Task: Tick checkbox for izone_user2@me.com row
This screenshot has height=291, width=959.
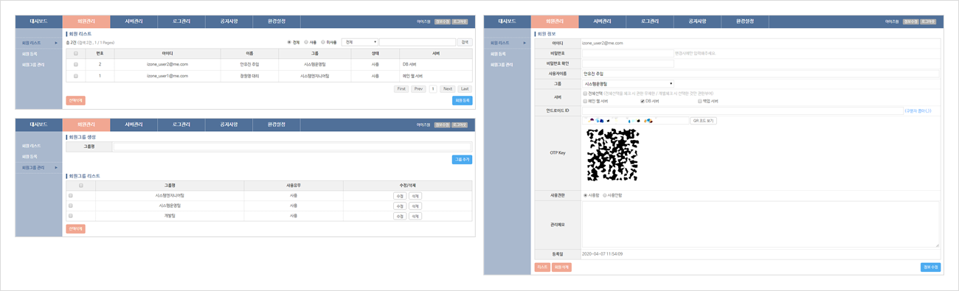Action: pos(75,65)
